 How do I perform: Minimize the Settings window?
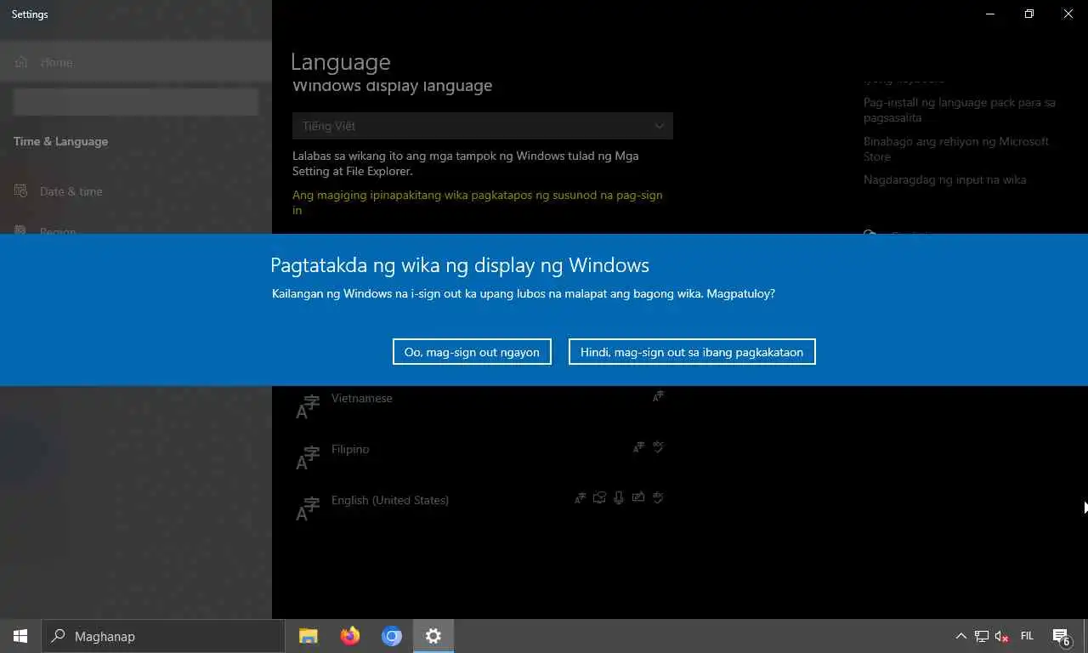[x=989, y=14]
